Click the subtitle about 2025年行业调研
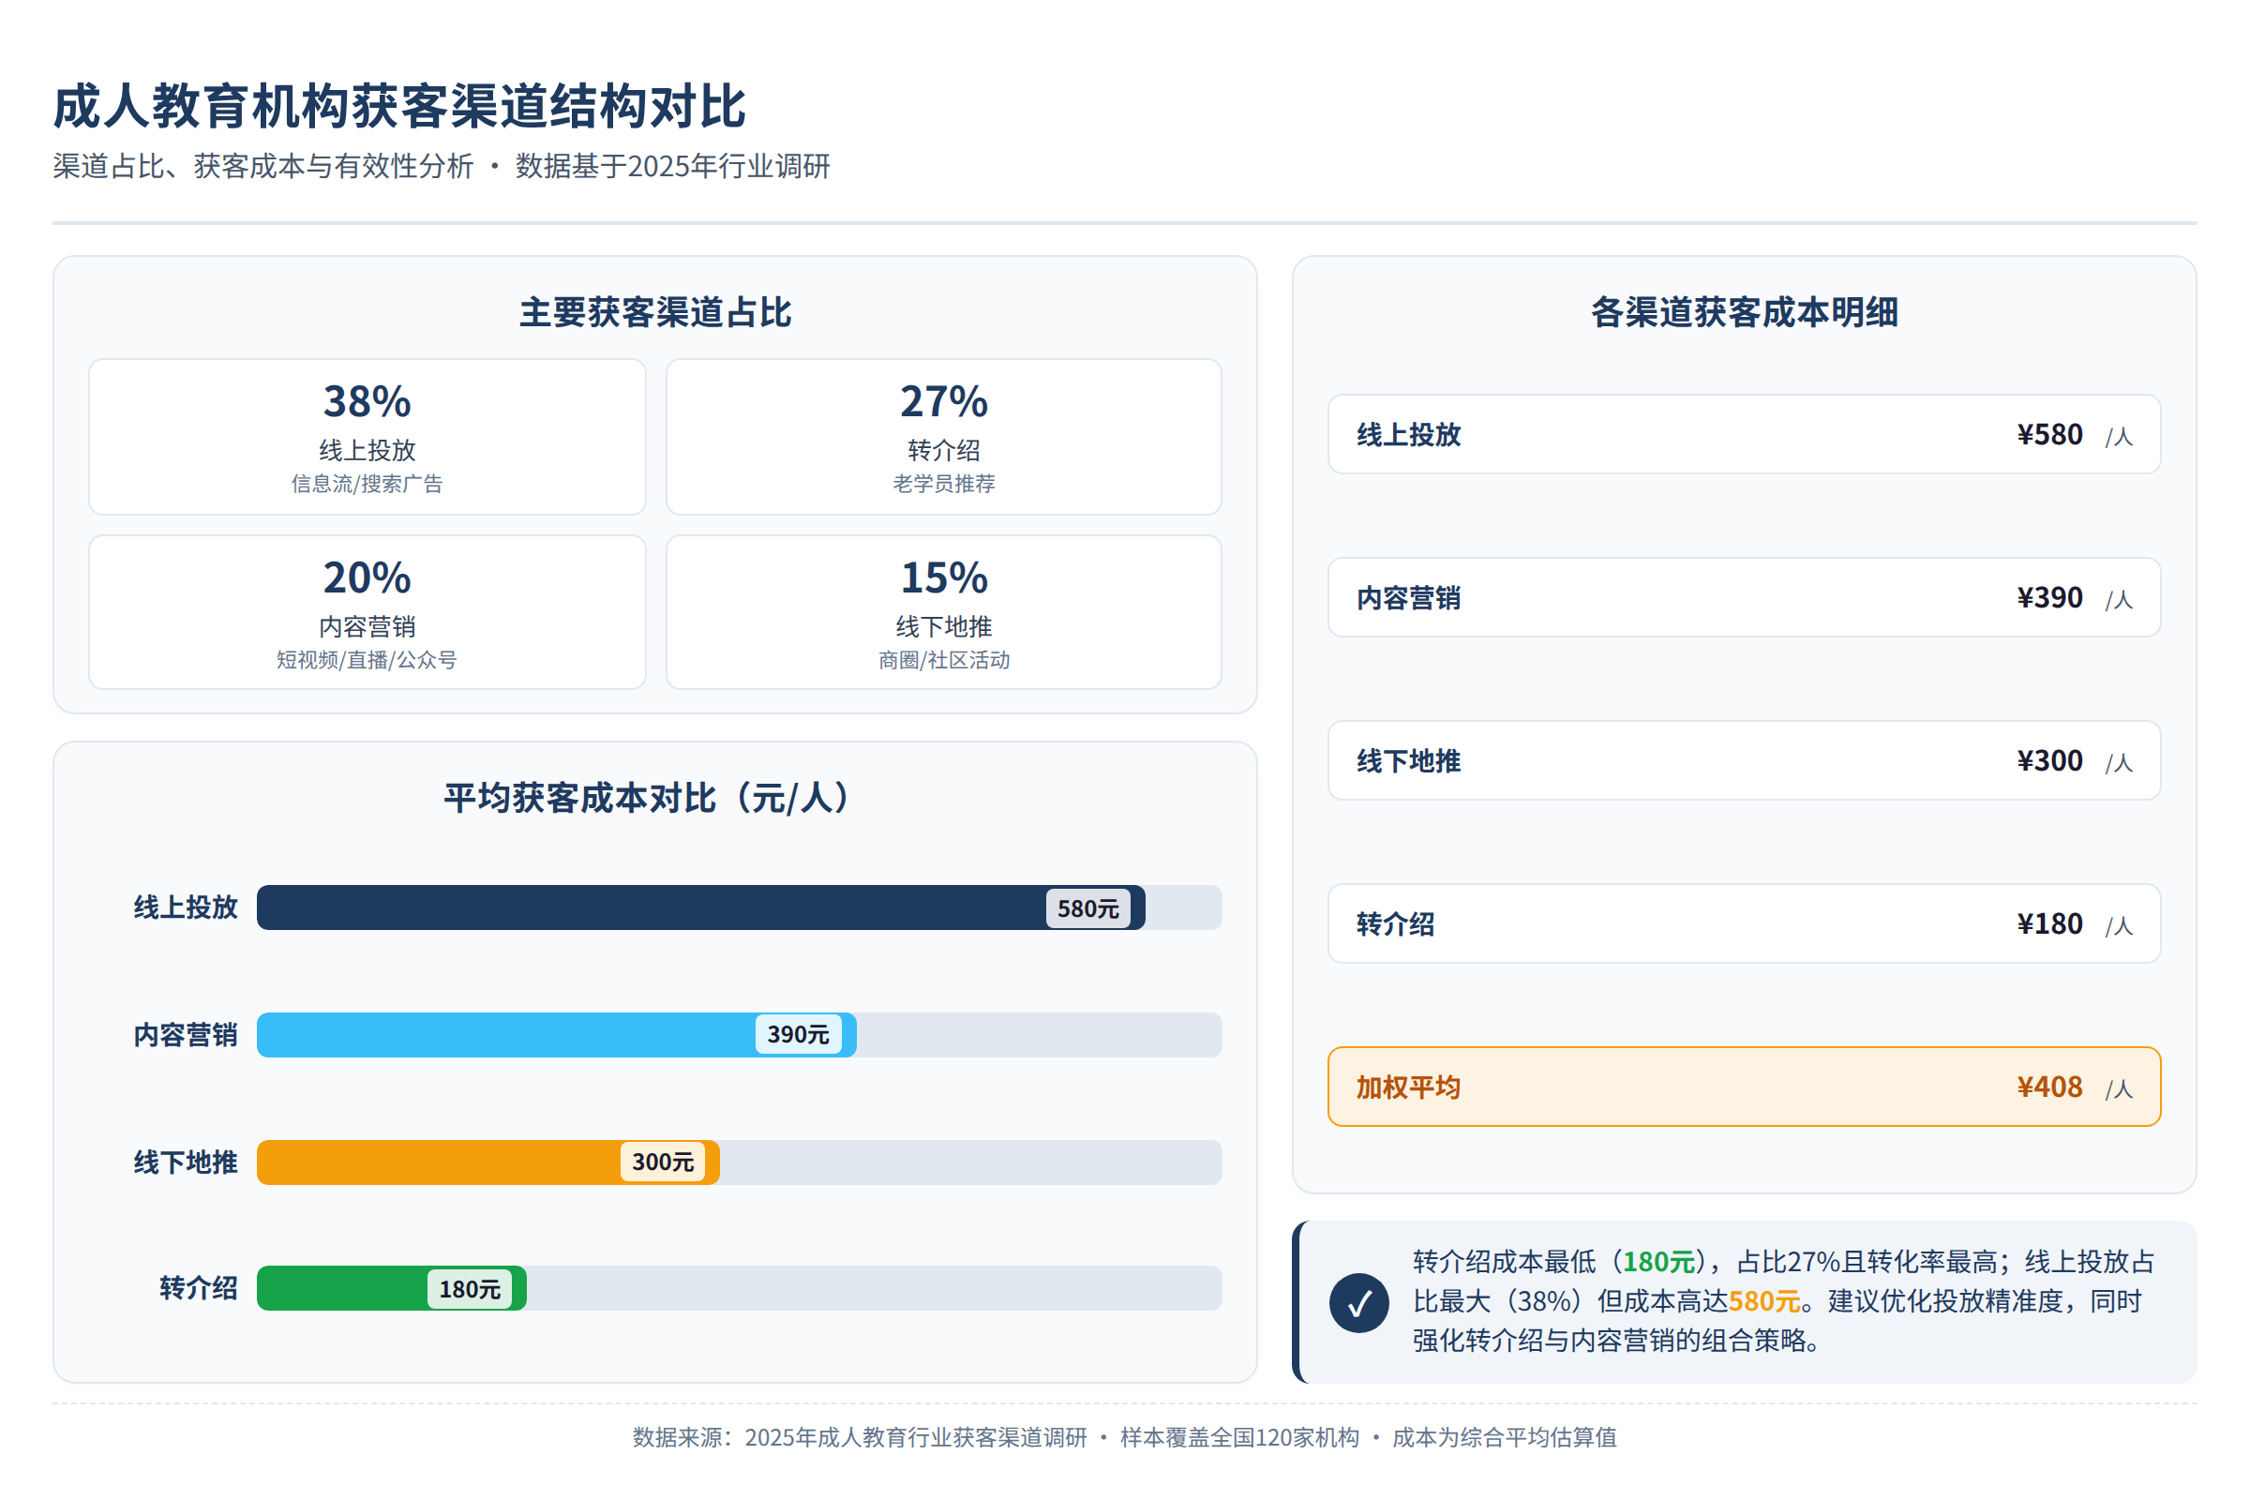 click(441, 166)
